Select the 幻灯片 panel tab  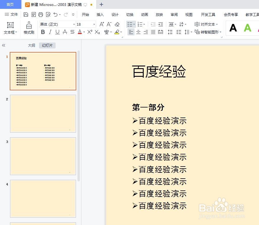point(47,45)
